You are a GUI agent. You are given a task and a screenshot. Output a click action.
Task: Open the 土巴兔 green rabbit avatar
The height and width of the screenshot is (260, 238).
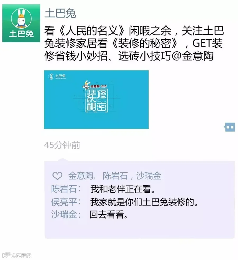pyautogui.click(x=21, y=23)
